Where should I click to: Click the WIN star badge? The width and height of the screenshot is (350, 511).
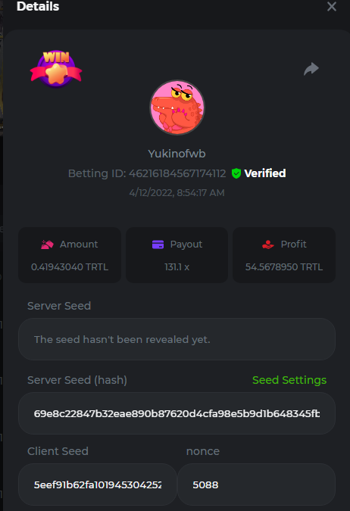56,69
